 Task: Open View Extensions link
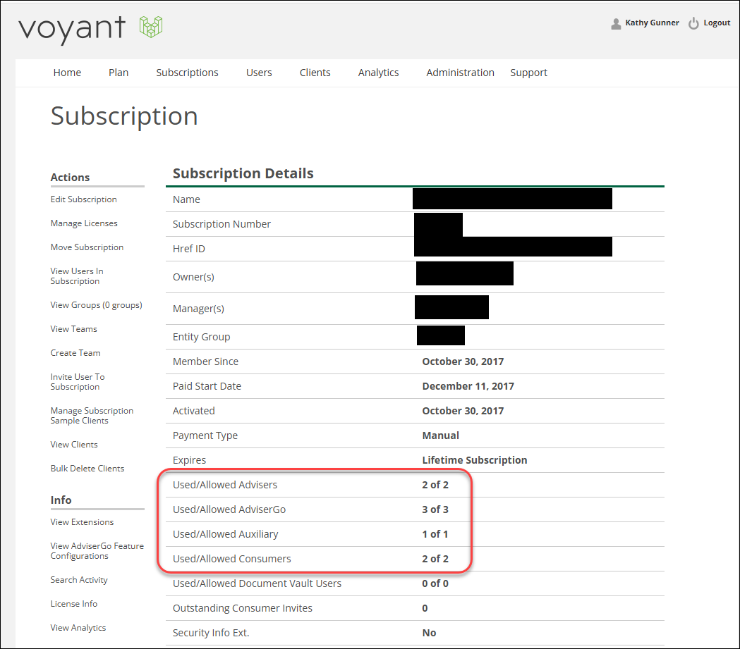tap(82, 522)
